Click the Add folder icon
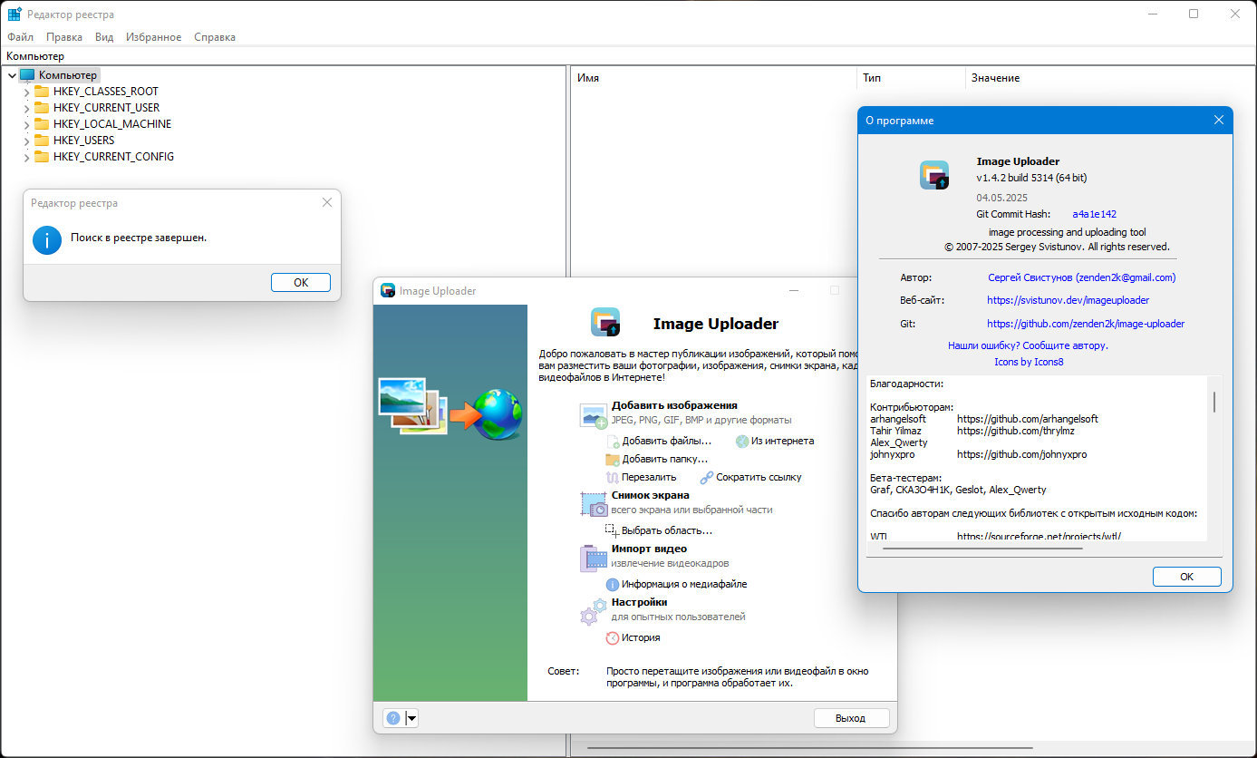The height and width of the screenshot is (758, 1257). [x=613, y=460]
